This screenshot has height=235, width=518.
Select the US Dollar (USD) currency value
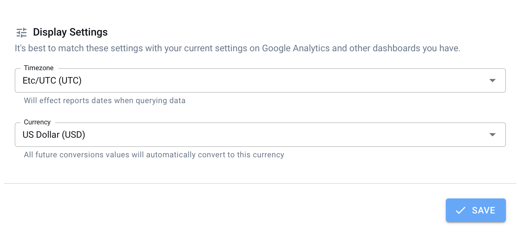point(54,135)
